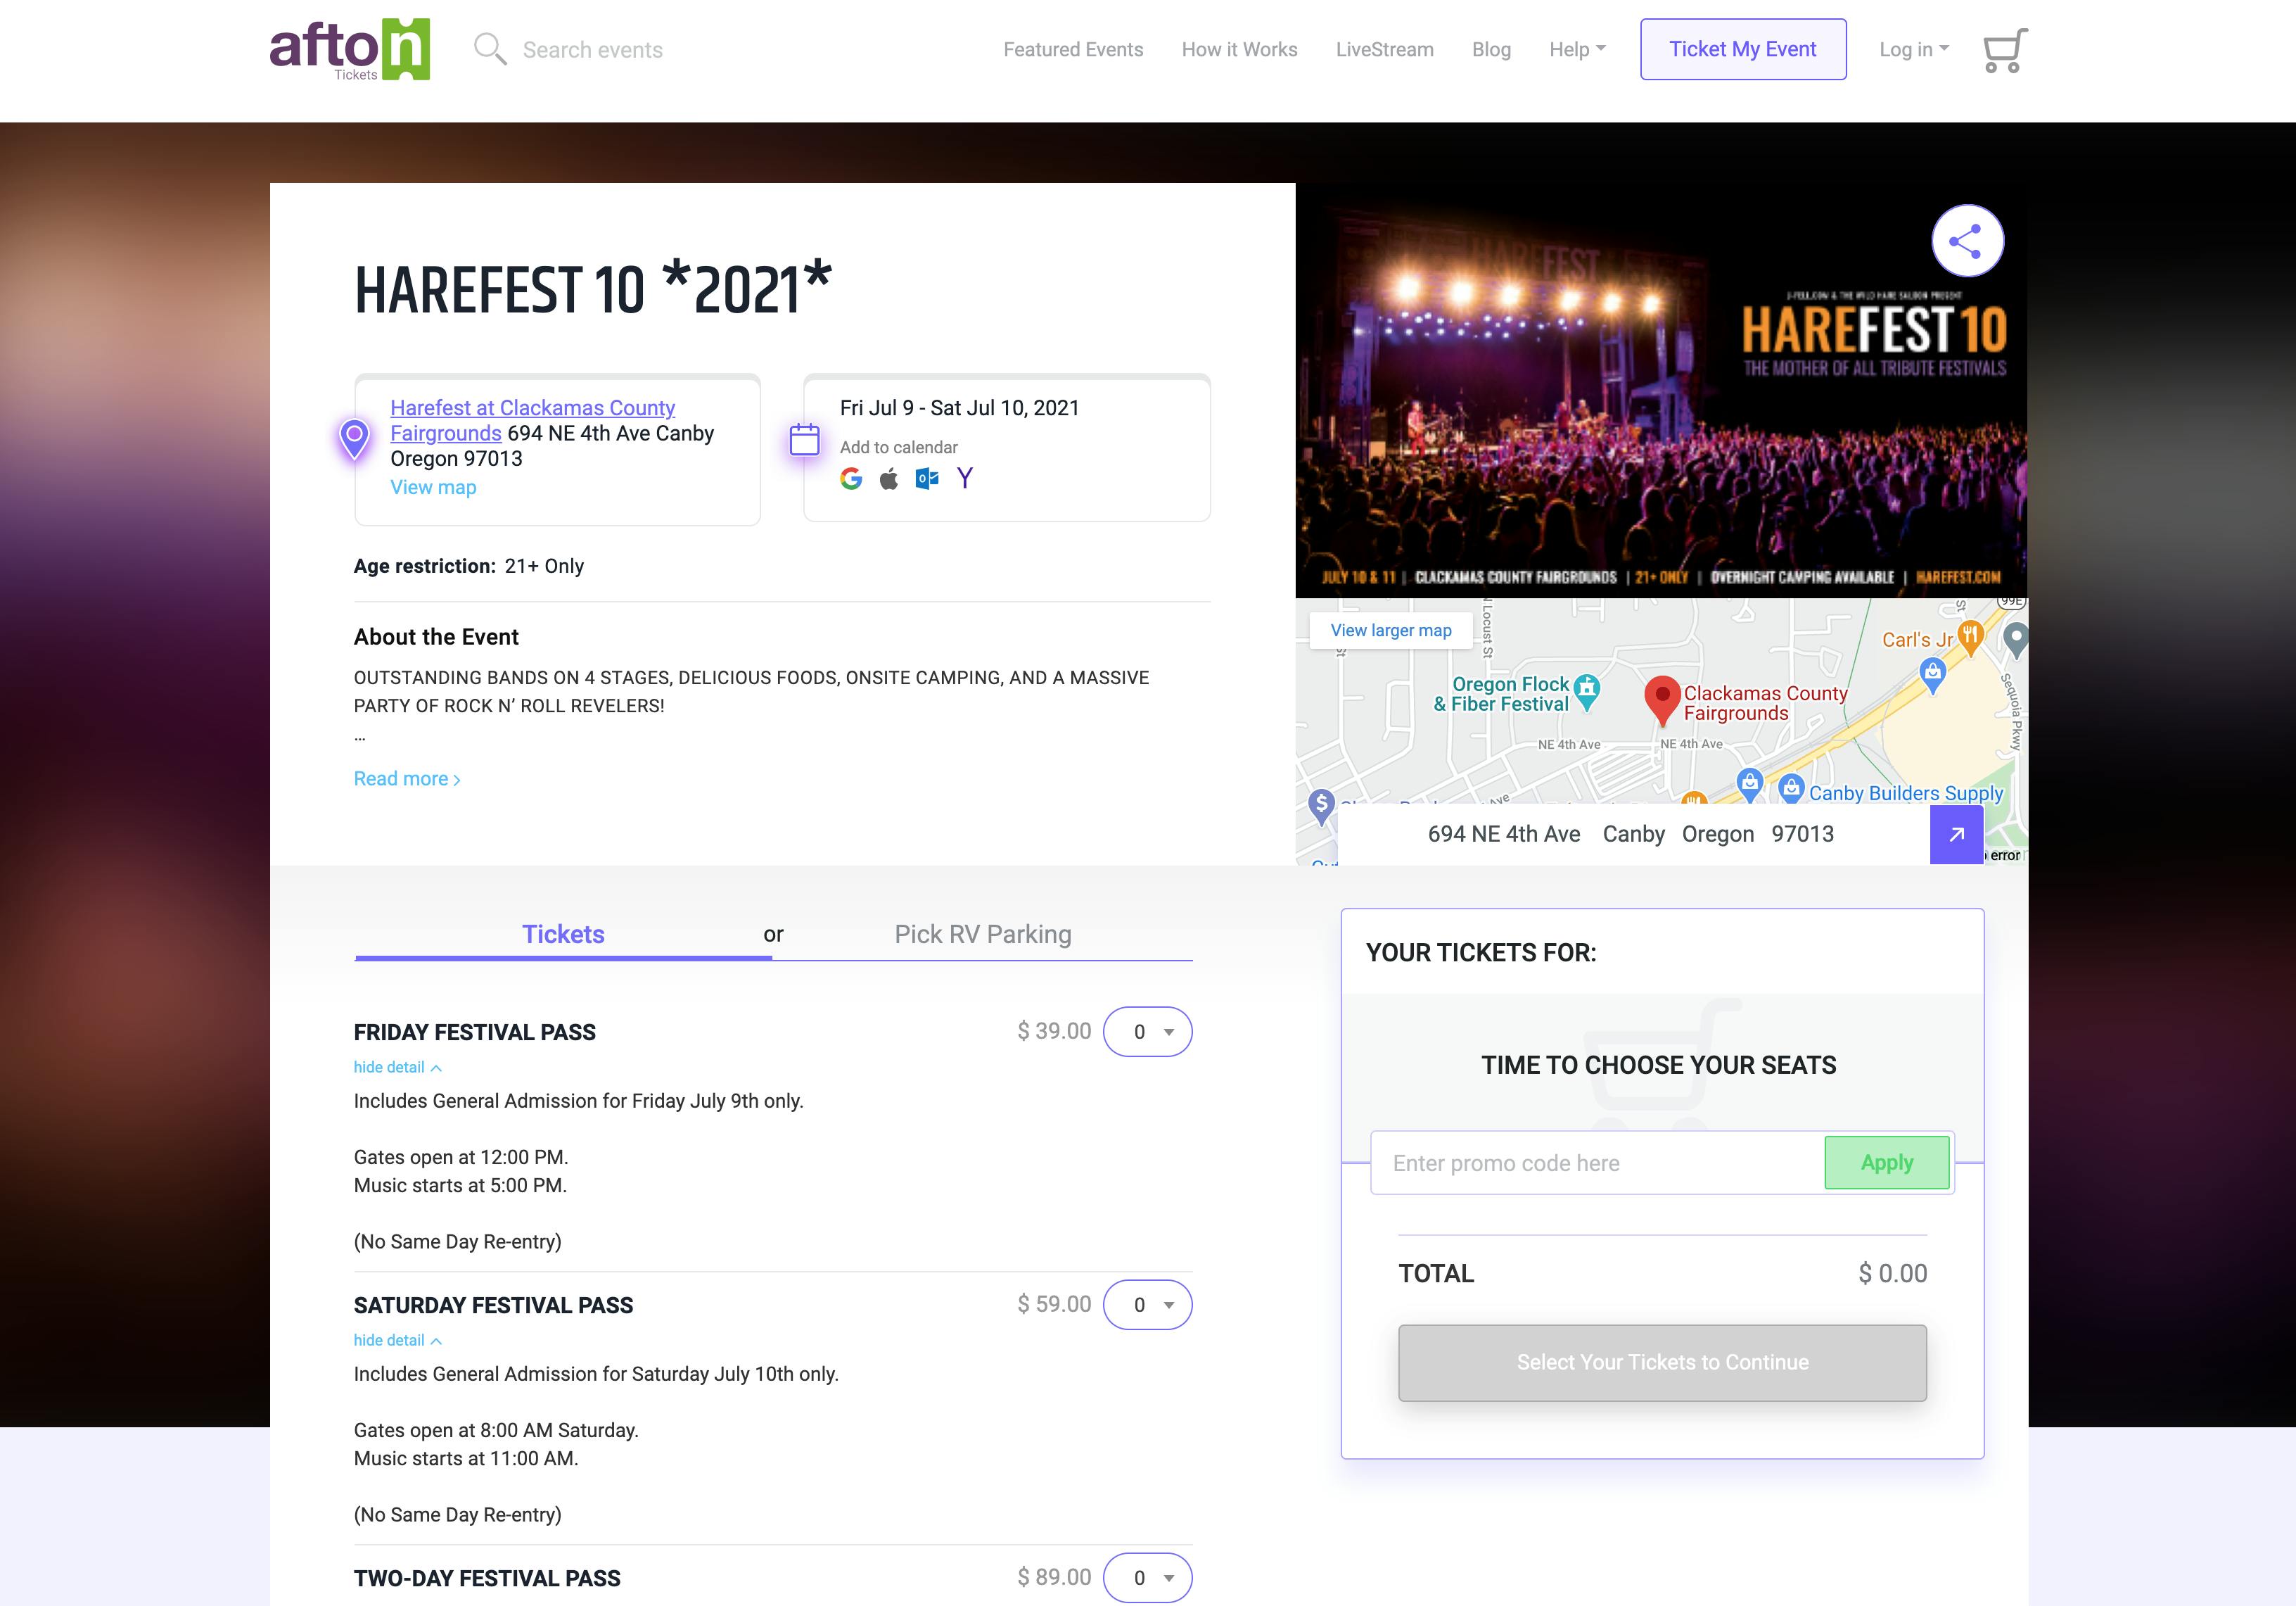This screenshot has height=1606, width=2296.
Task: Add event to Outlook calendar
Action: click(x=926, y=479)
